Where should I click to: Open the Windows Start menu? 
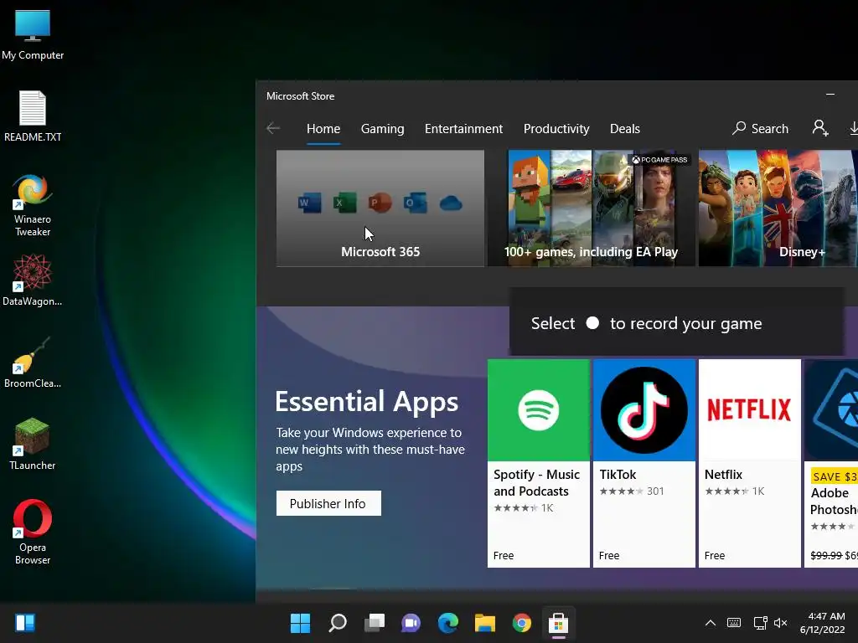click(300, 623)
